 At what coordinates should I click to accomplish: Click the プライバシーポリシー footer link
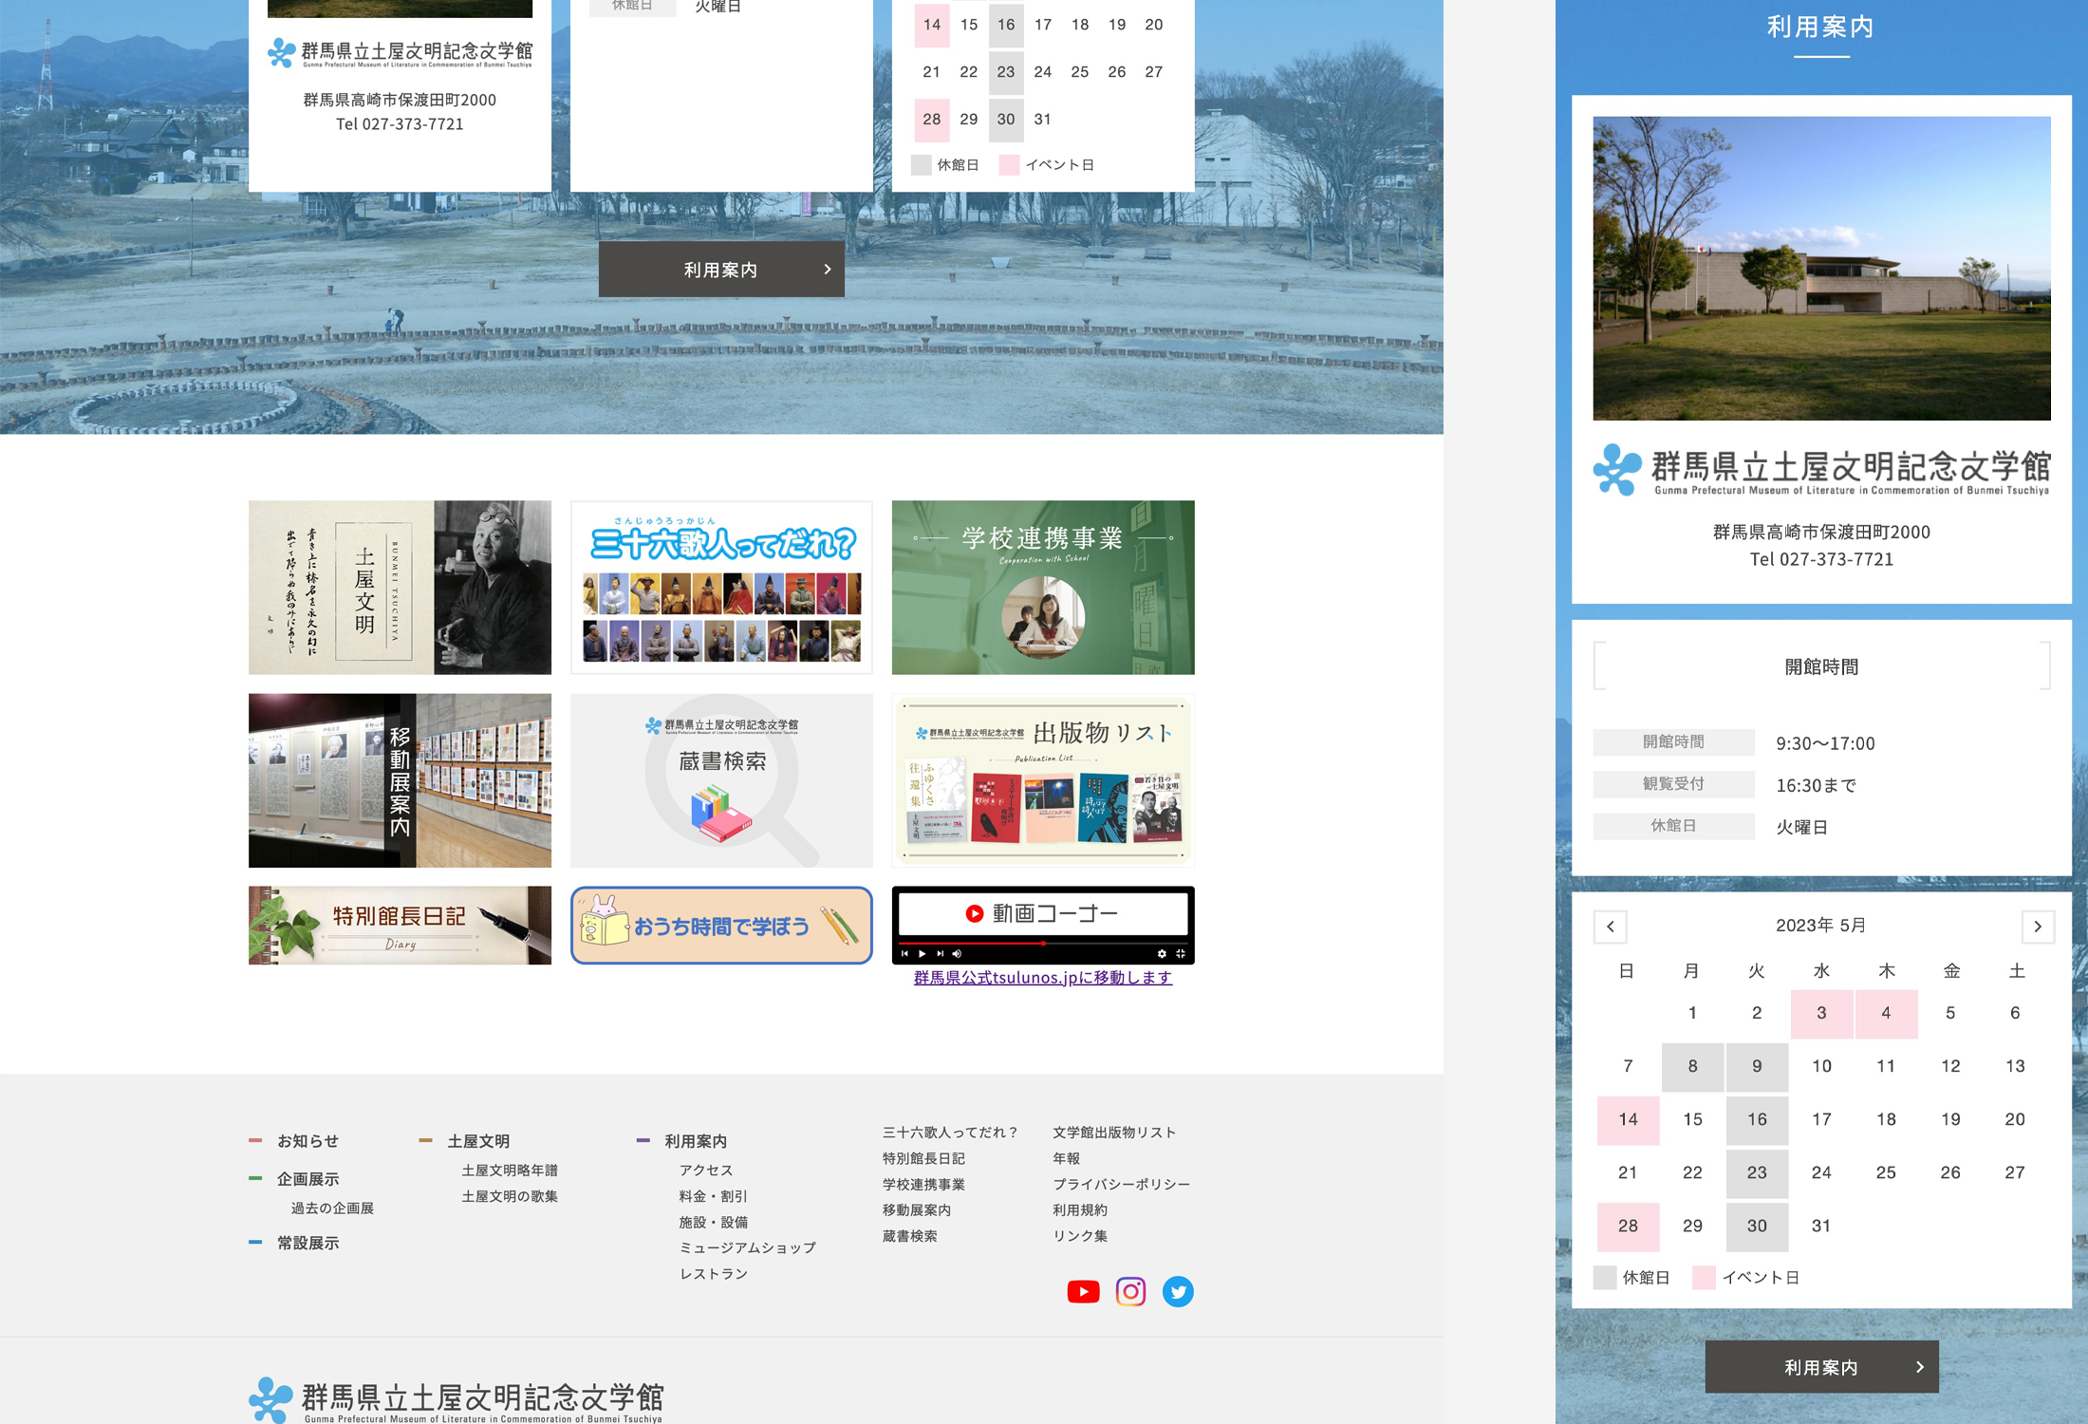1121,1185
